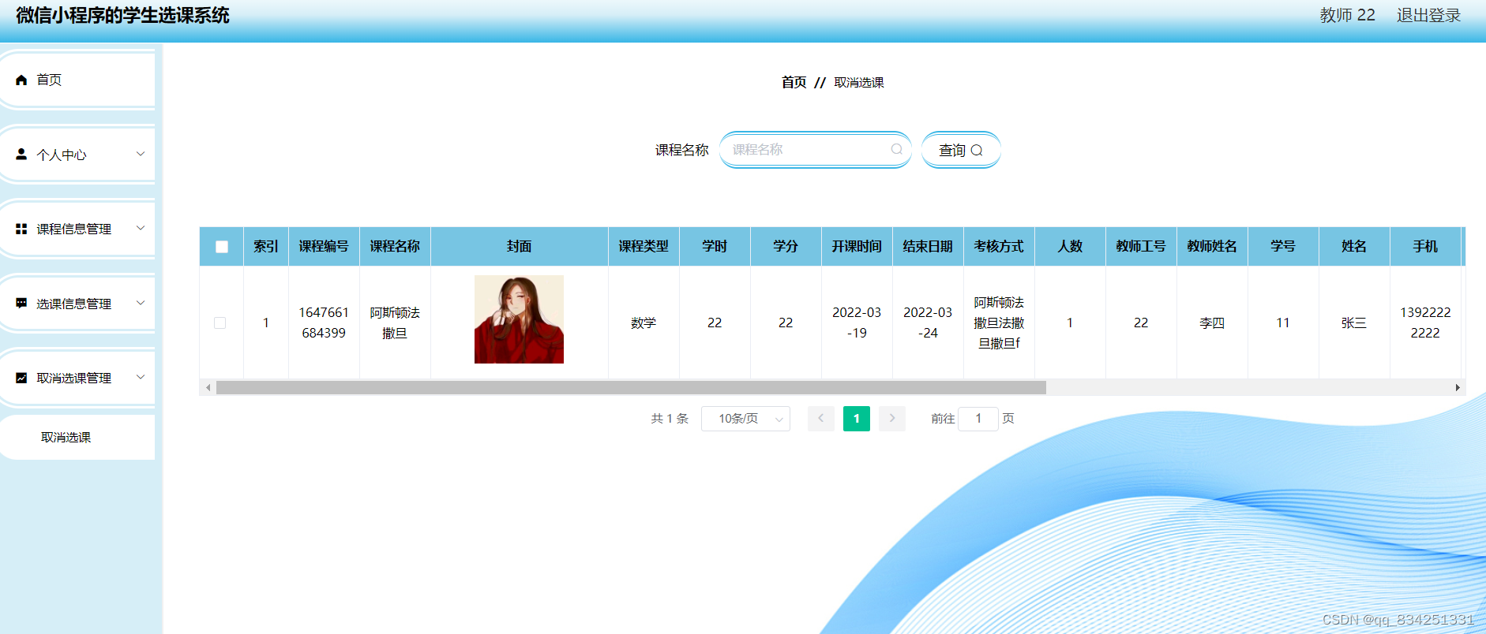Click the 查询 search button
This screenshot has width=1486, height=634.
tap(961, 150)
